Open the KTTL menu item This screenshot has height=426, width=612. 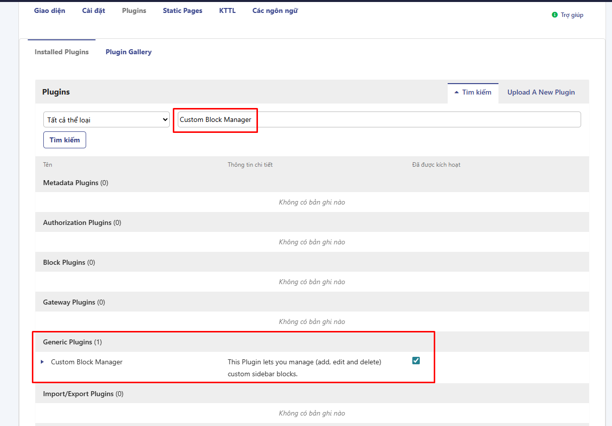[227, 10]
